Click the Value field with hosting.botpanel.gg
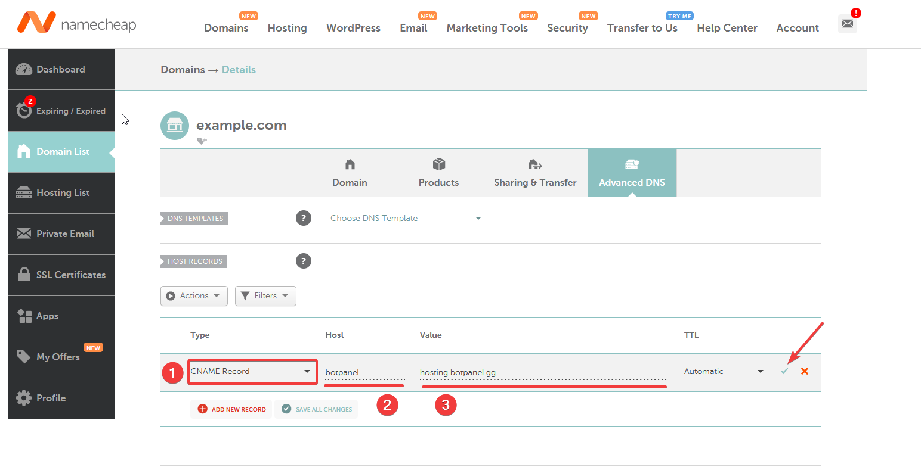This screenshot has width=921, height=467. pyautogui.click(x=543, y=373)
